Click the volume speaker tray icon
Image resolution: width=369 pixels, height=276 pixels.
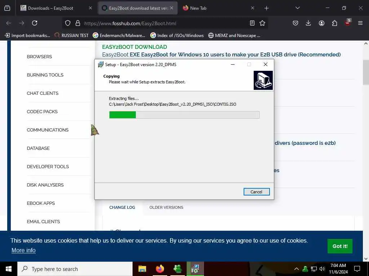[x=322, y=269]
